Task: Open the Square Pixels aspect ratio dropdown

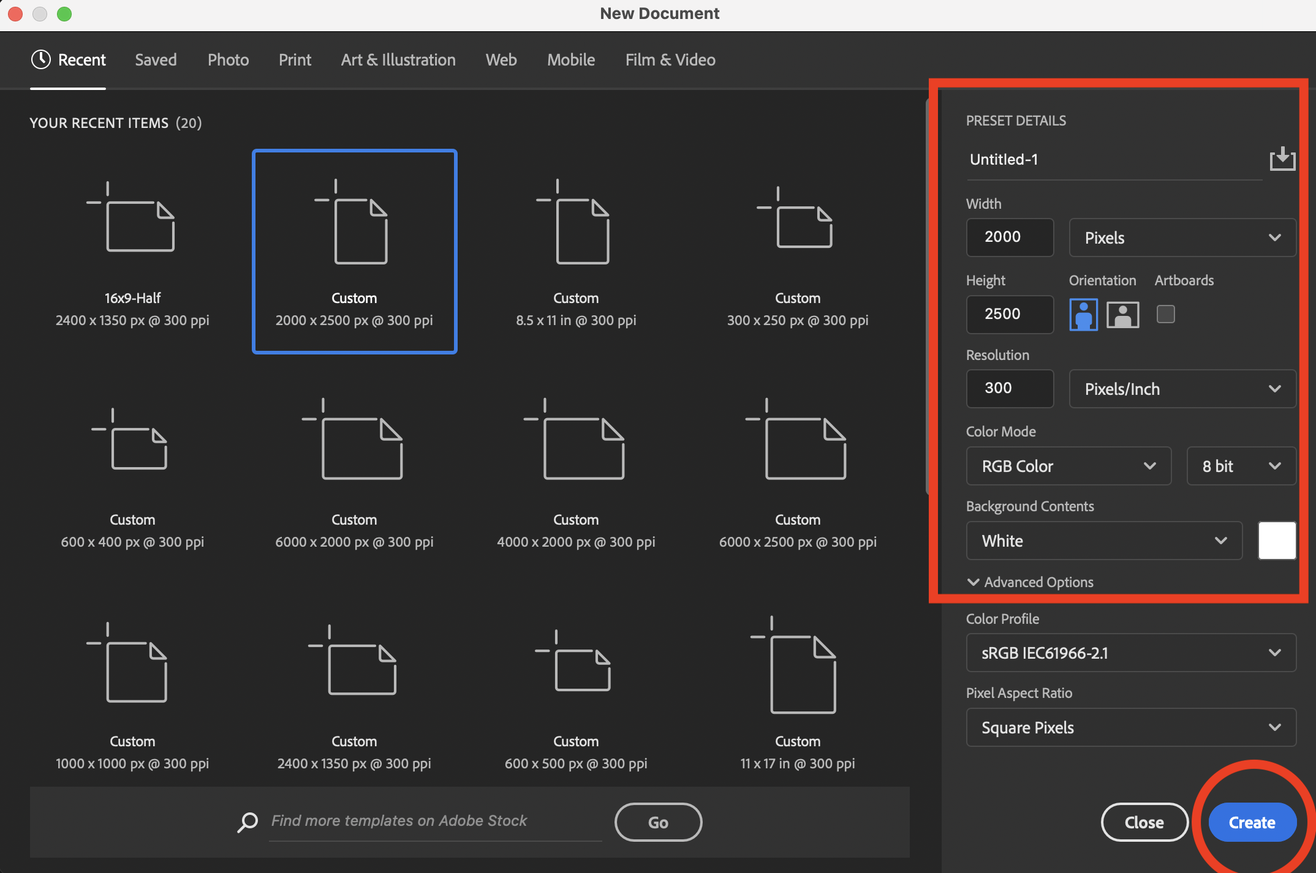Action: [x=1130, y=727]
